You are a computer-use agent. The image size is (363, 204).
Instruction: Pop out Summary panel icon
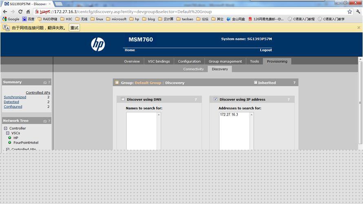coord(45,83)
